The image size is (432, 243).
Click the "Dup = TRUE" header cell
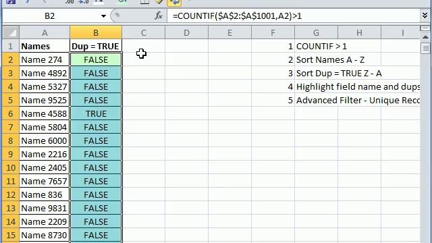[x=96, y=47]
